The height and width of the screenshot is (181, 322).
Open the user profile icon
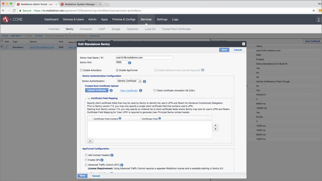[x=319, y=19]
